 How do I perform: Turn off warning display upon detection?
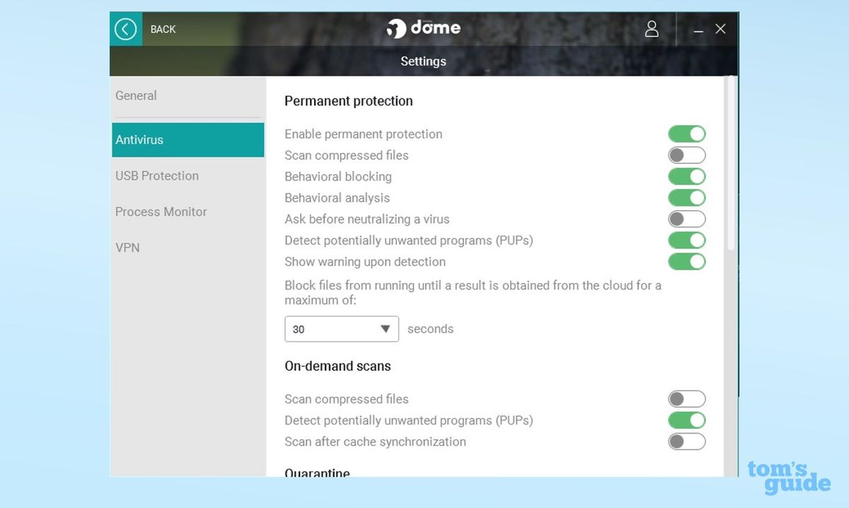pyautogui.click(x=687, y=262)
